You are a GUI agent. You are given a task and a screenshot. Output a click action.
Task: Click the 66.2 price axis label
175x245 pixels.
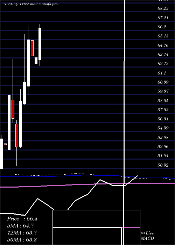162,27
